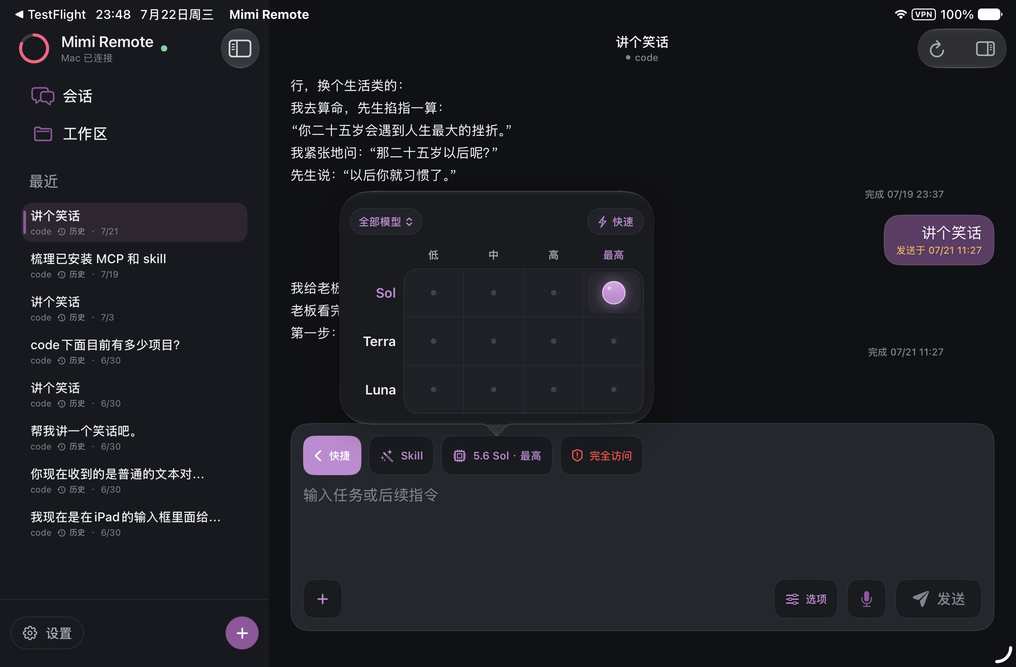
Task: Click the paper plane icon in 发送
Action: pos(921,598)
